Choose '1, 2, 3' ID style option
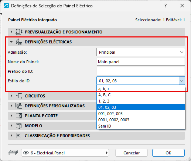This screenshot has width=191, height=161. click(x=141, y=101)
